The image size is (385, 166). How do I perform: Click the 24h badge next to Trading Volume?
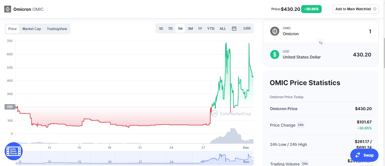[x=305, y=164]
